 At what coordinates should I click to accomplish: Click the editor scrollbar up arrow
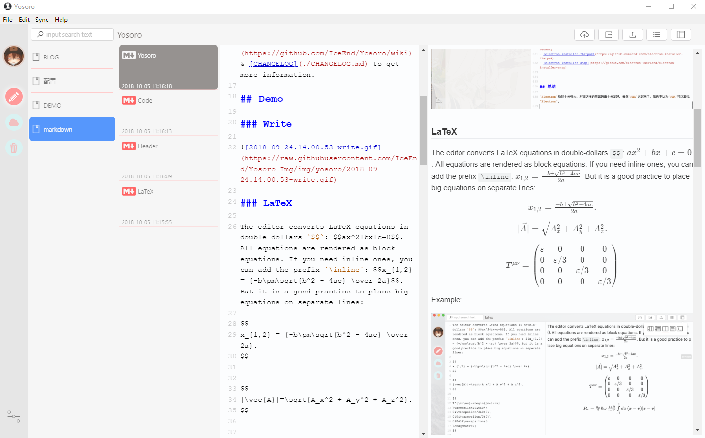423,50
